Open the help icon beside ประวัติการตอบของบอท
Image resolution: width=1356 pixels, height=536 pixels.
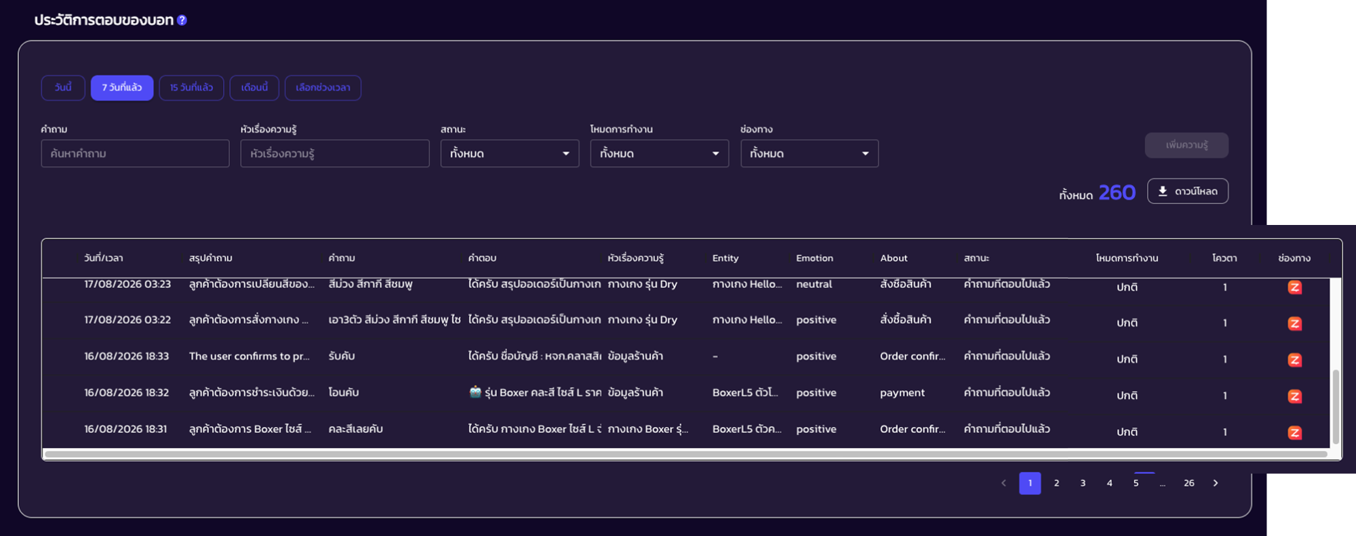click(x=182, y=20)
